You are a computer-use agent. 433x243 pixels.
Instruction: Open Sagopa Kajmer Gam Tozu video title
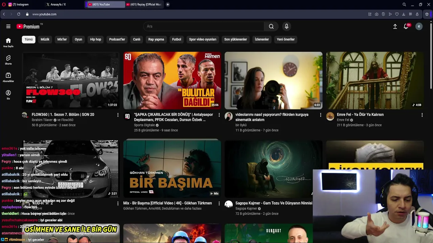coord(274,203)
